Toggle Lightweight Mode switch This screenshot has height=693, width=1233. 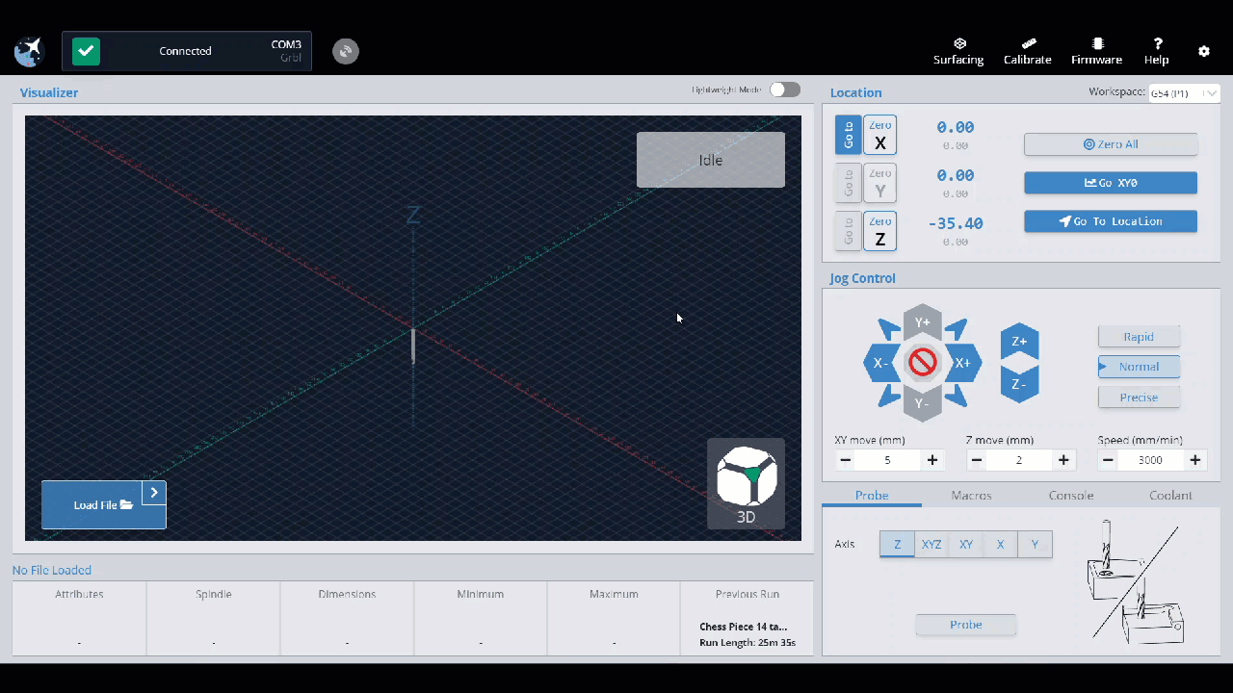pos(784,90)
